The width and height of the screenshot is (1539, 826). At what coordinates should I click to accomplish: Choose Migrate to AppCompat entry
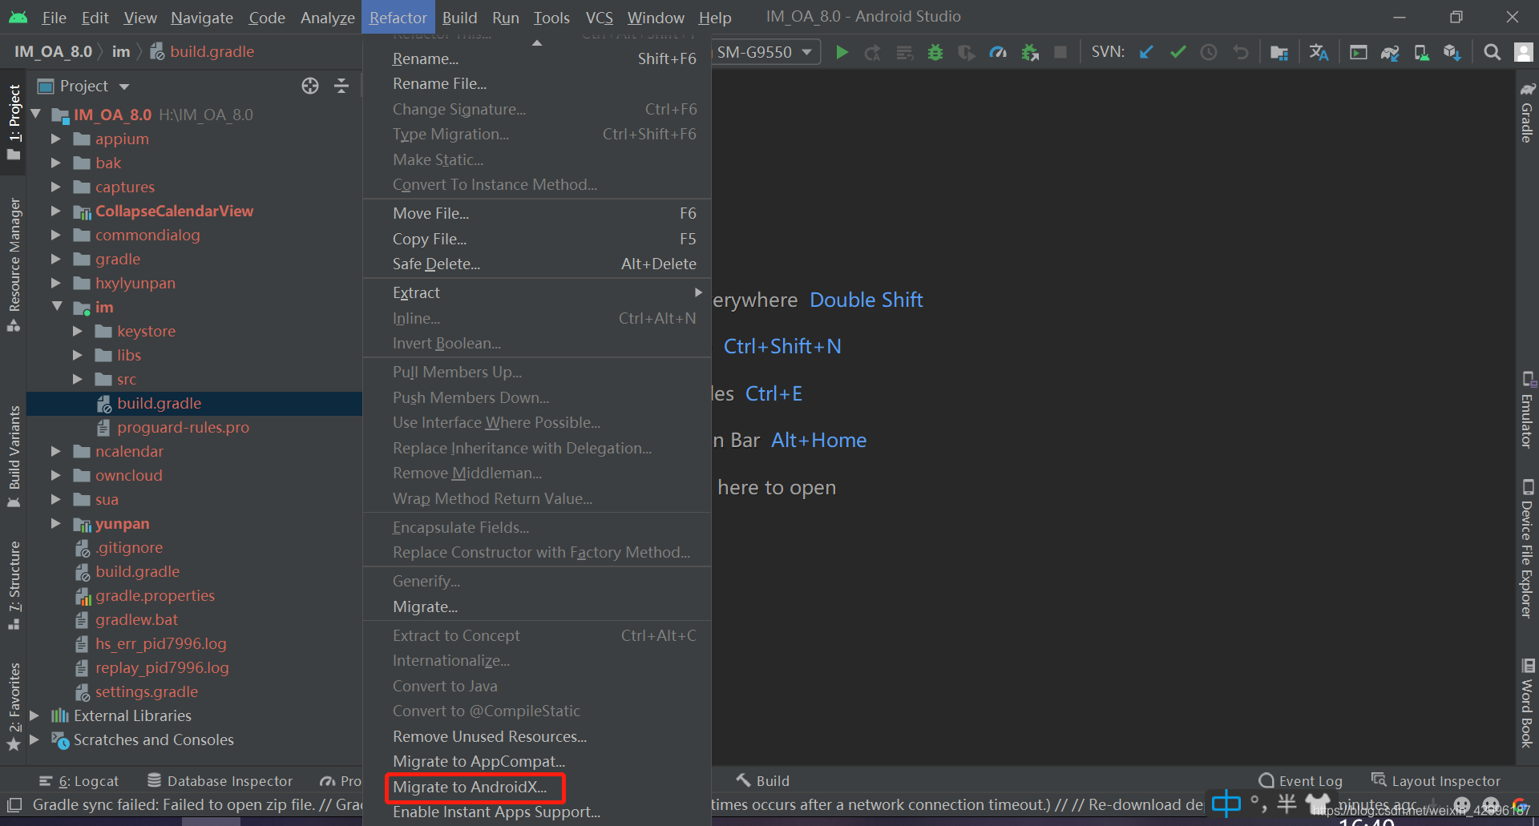tap(537, 761)
